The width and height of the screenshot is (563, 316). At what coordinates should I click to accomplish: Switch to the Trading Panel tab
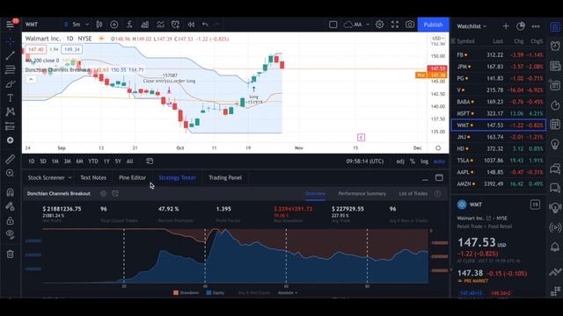pyautogui.click(x=225, y=177)
